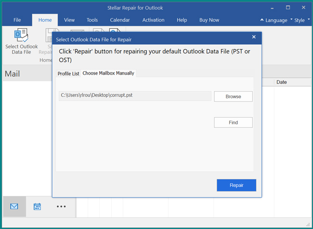Image resolution: width=313 pixels, height=229 pixels.
Task: Open the Tools ribbon tab
Action: coord(92,20)
